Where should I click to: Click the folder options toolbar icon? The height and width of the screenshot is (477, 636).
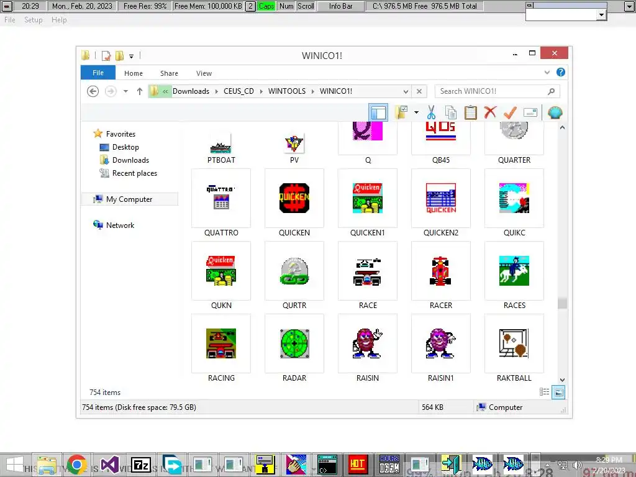click(401, 112)
